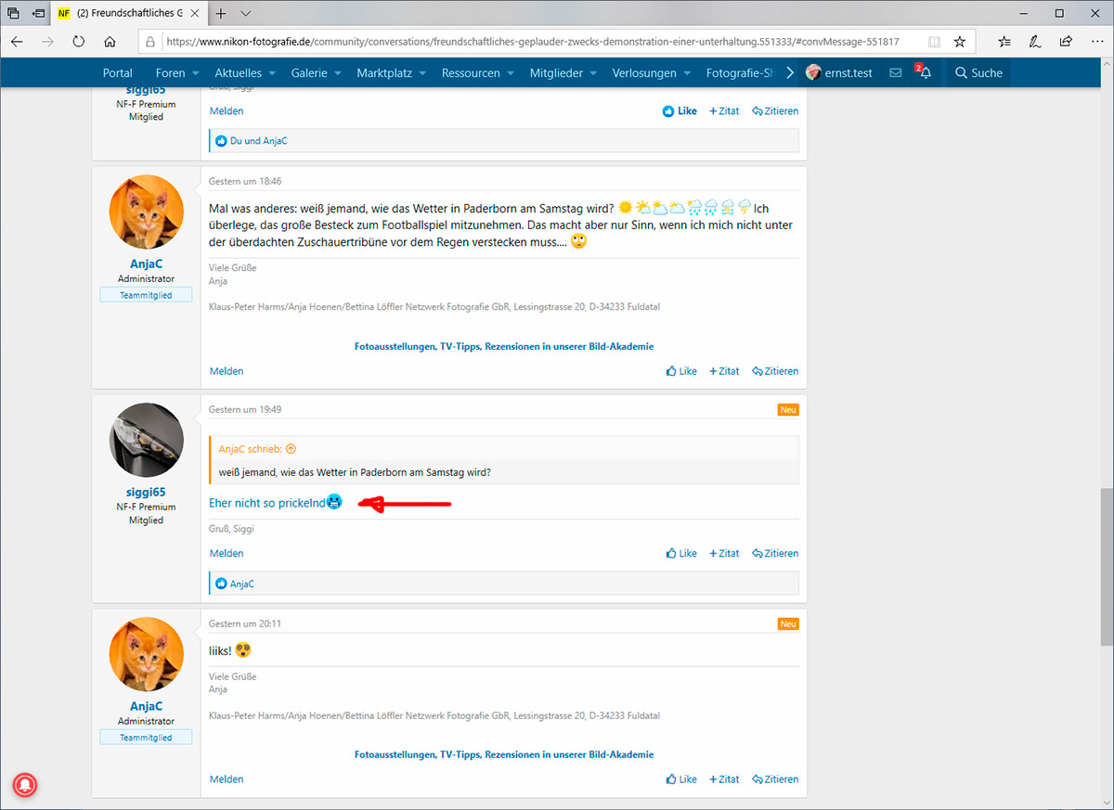Click the page vertical scrollbar thumb
Screen dimensions: 1114x810
1106,568
